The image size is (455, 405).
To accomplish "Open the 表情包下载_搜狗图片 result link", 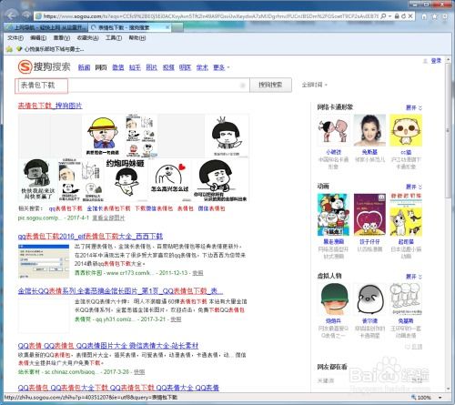I will tap(50, 106).
